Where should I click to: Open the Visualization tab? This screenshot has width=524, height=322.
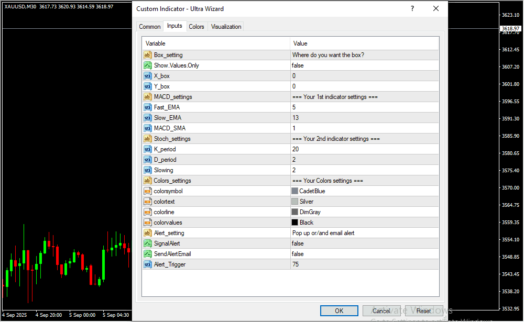tap(226, 27)
